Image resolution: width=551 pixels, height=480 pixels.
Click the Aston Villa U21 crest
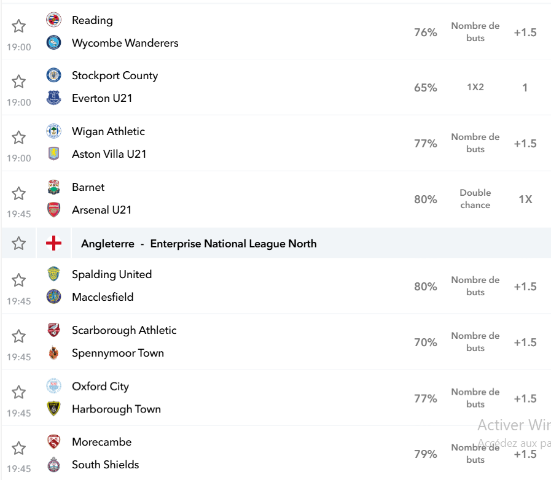click(x=54, y=153)
